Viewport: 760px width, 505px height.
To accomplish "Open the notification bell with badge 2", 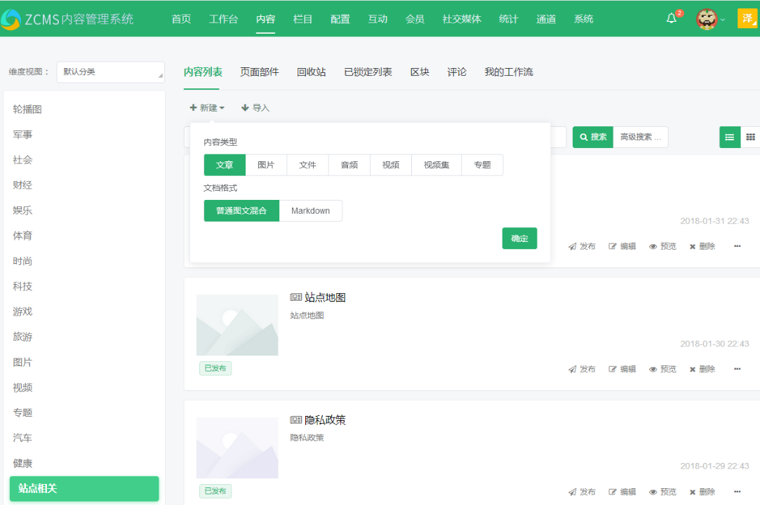I will 671,19.
